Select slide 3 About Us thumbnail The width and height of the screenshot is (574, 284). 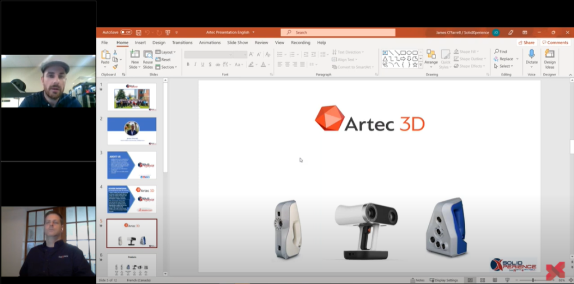coord(132,165)
